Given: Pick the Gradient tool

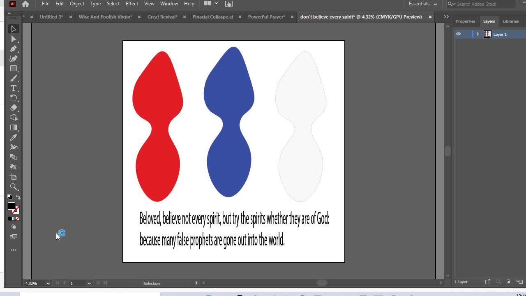Looking at the screenshot, I should (x=14, y=127).
